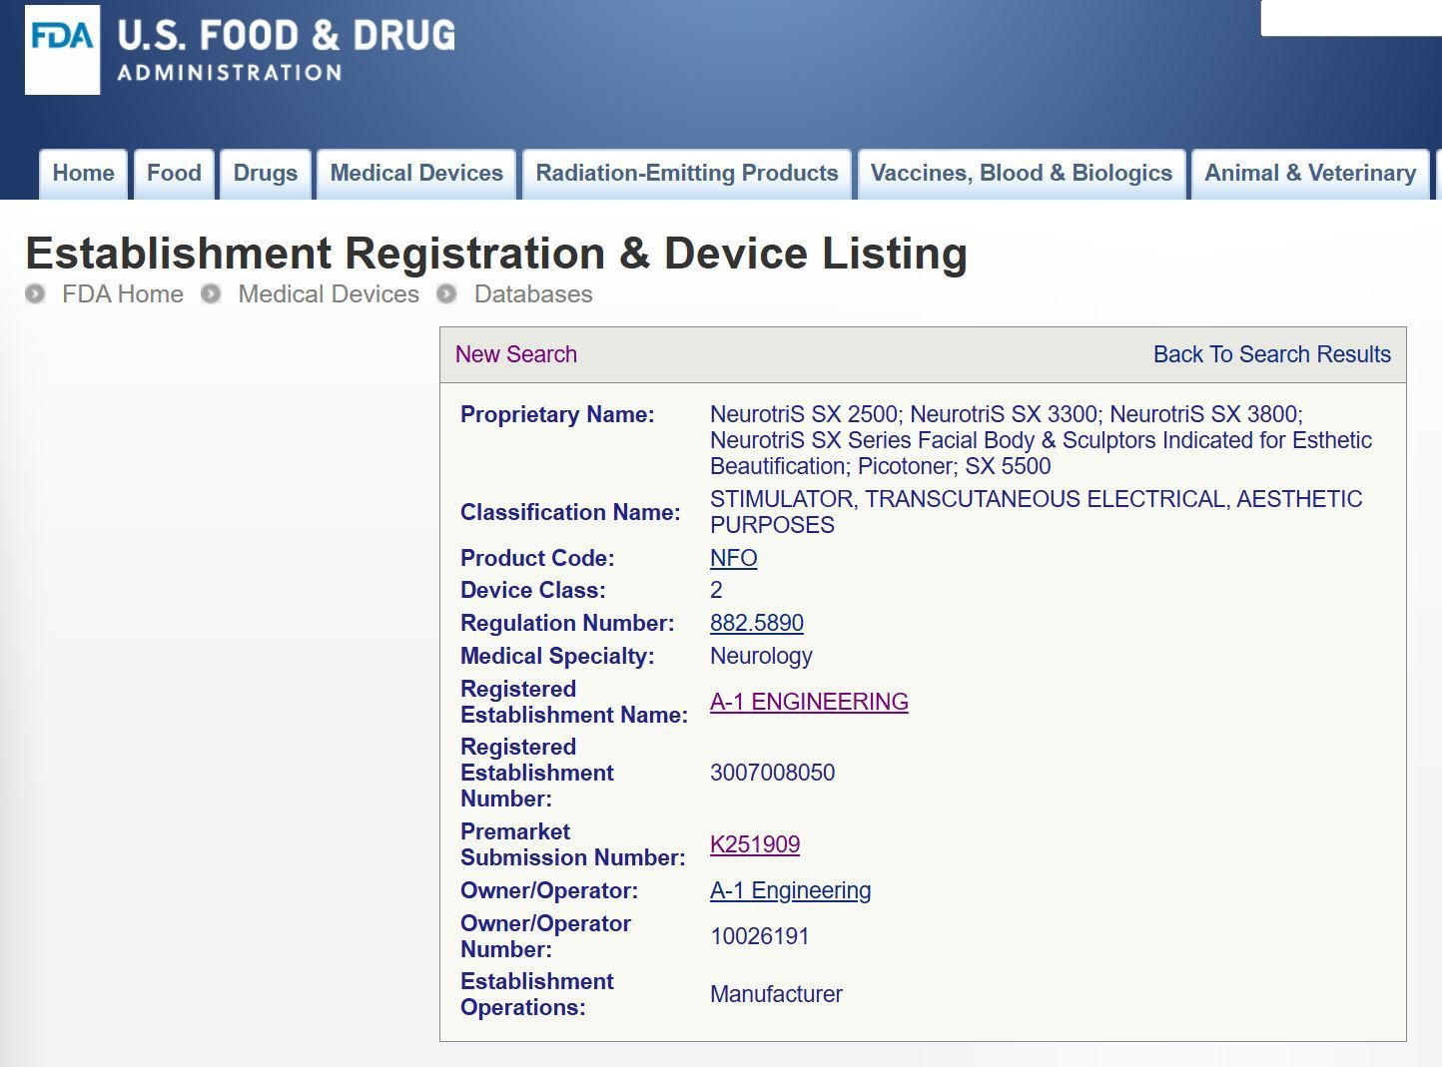Click the breadcrumb arrow before FDA Home
This screenshot has width=1442, height=1067.
[x=36, y=294]
